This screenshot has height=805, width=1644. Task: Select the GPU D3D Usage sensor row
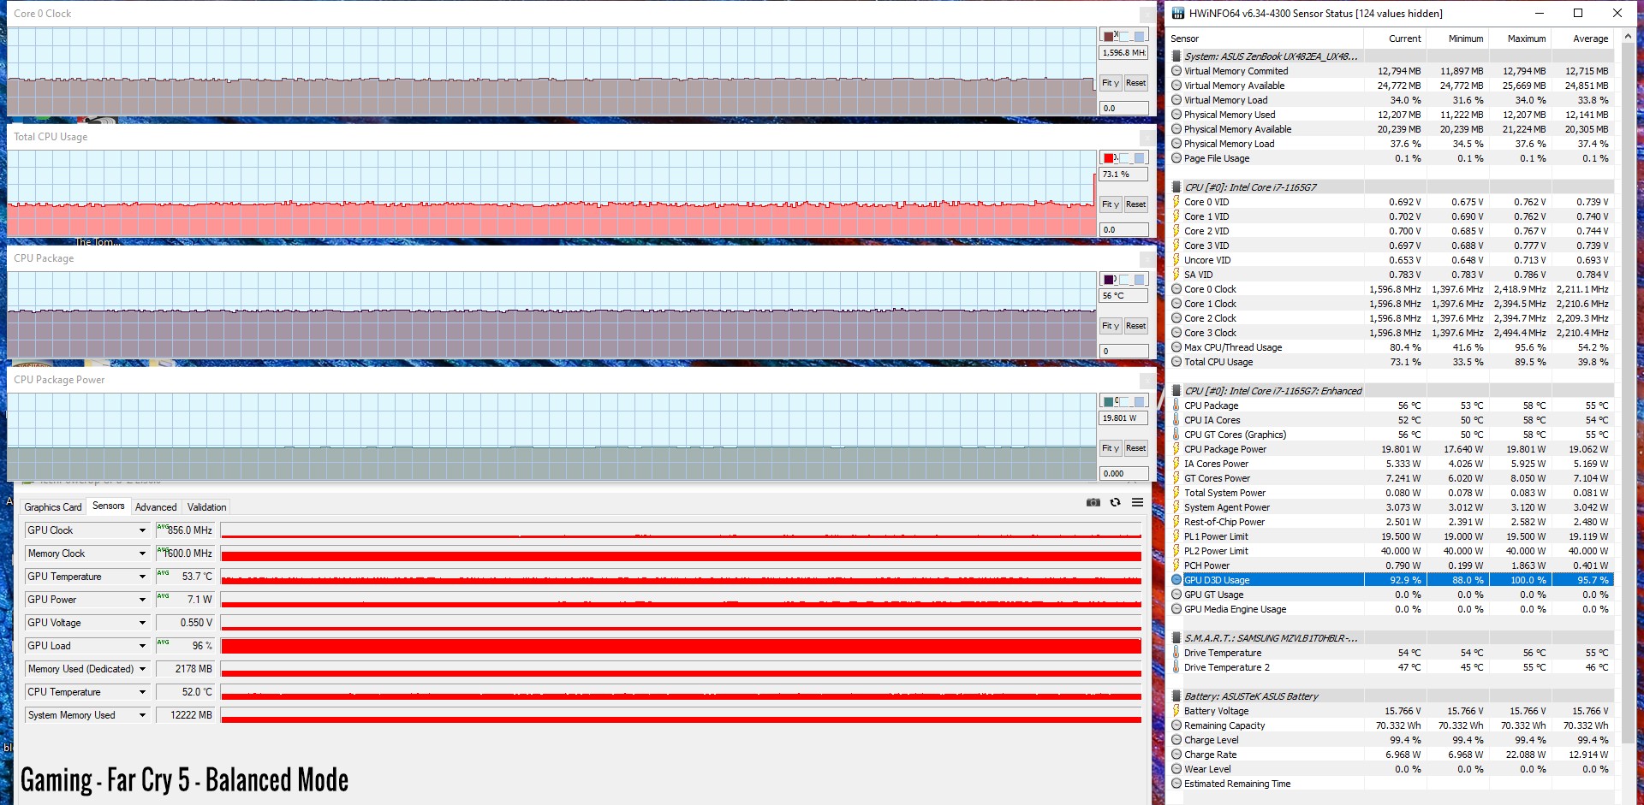(1391, 580)
